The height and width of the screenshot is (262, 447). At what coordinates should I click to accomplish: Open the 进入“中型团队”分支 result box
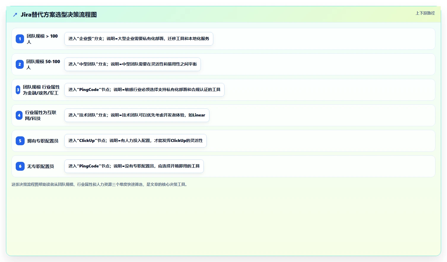(x=133, y=64)
